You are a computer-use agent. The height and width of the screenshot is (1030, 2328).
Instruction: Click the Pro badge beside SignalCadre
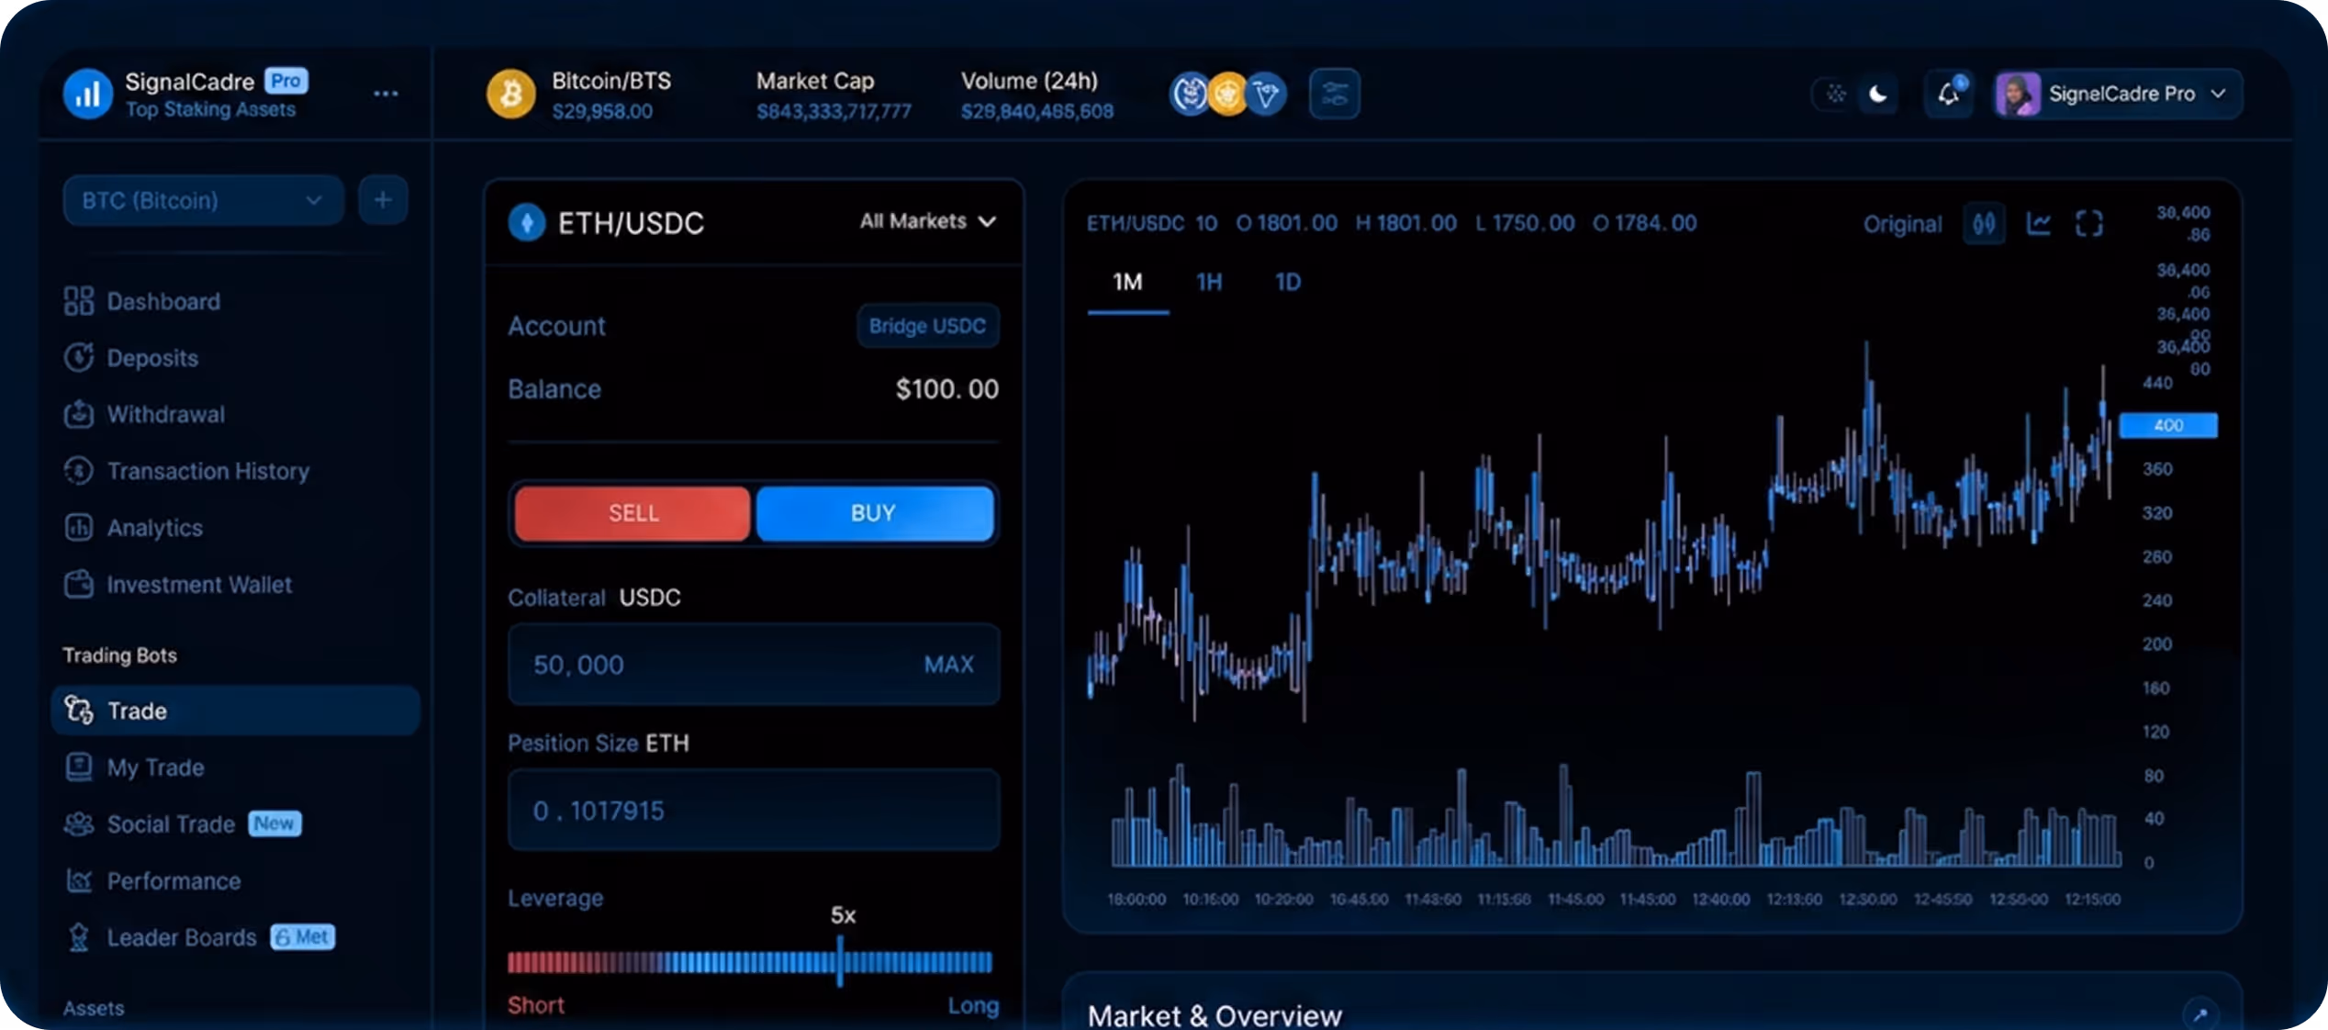(x=286, y=81)
